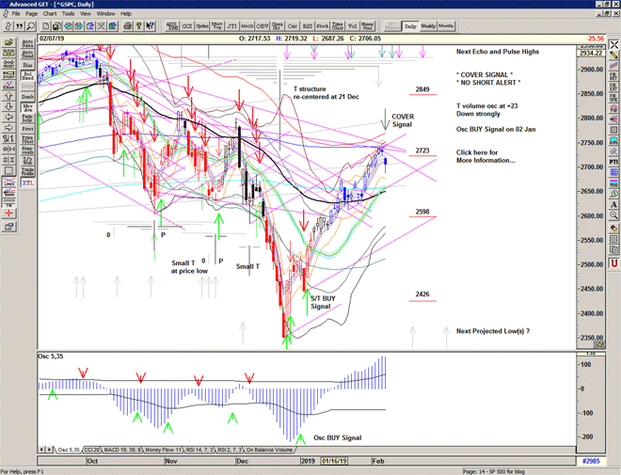Select the RSI study toolbar button
Screen dimensions: 621x475
(x=308, y=26)
